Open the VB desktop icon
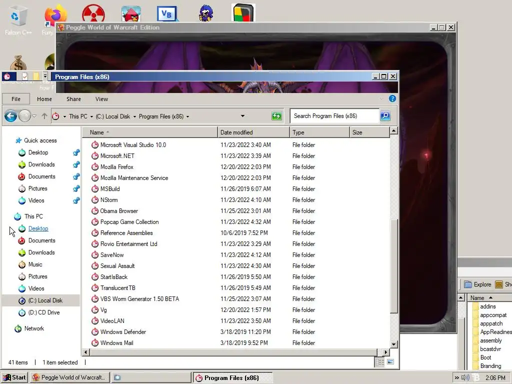 pyautogui.click(x=167, y=14)
